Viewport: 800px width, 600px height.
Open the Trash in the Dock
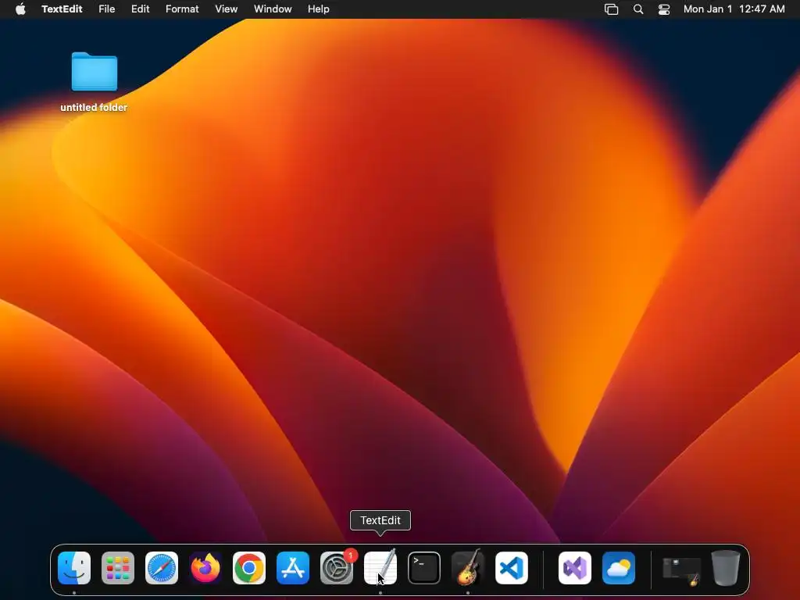pyautogui.click(x=726, y=568)
